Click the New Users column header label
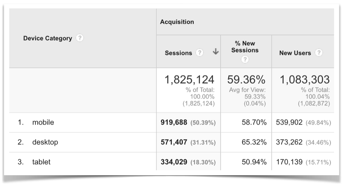The height and width of the screenshot is (189, 344). pos(295,53)
